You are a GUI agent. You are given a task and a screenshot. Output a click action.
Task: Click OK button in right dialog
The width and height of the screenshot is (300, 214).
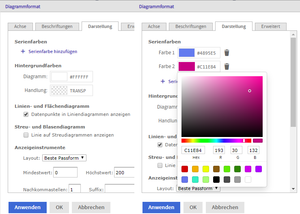(193, 208)
